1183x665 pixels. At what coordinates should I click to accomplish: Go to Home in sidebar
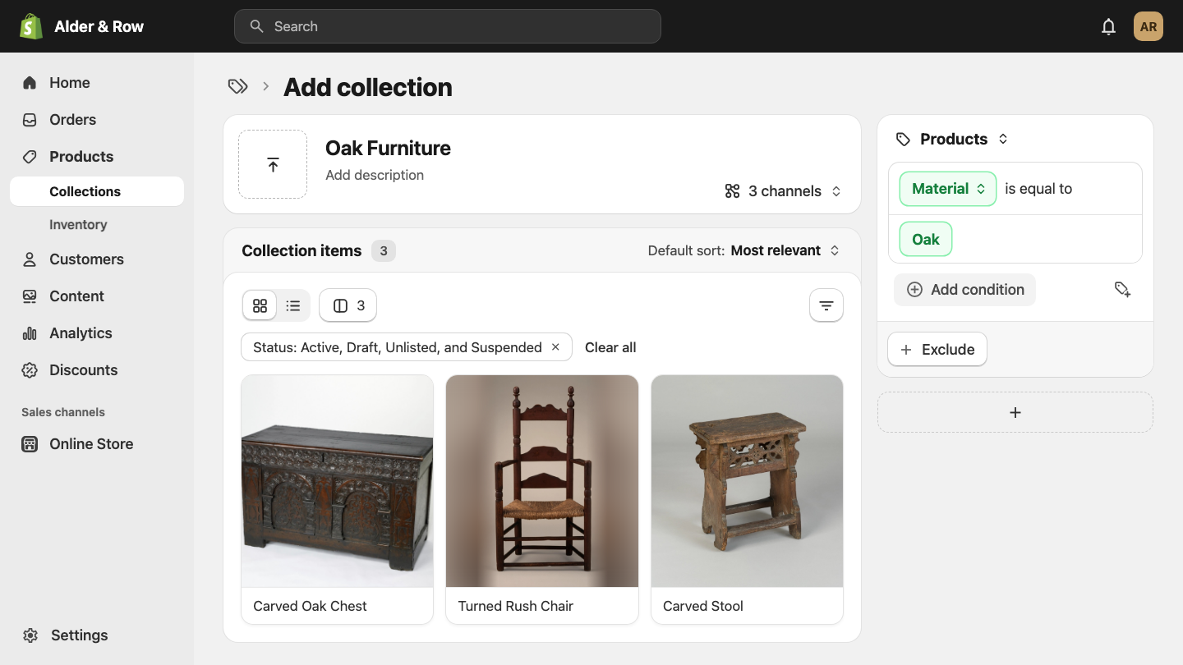point(97,82)
